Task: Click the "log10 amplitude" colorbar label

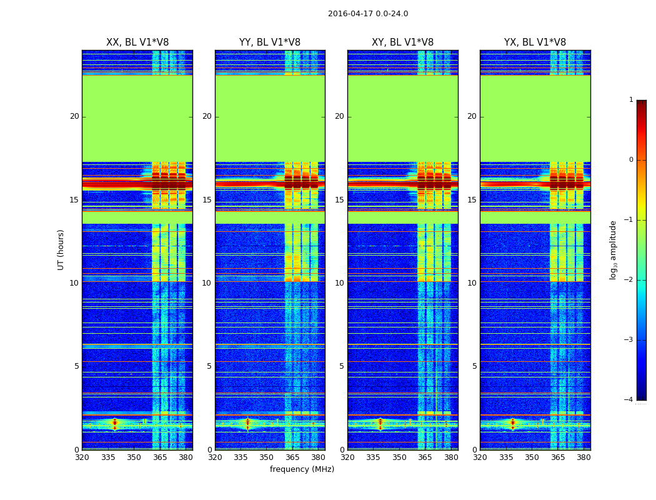Action: [614, 249]
